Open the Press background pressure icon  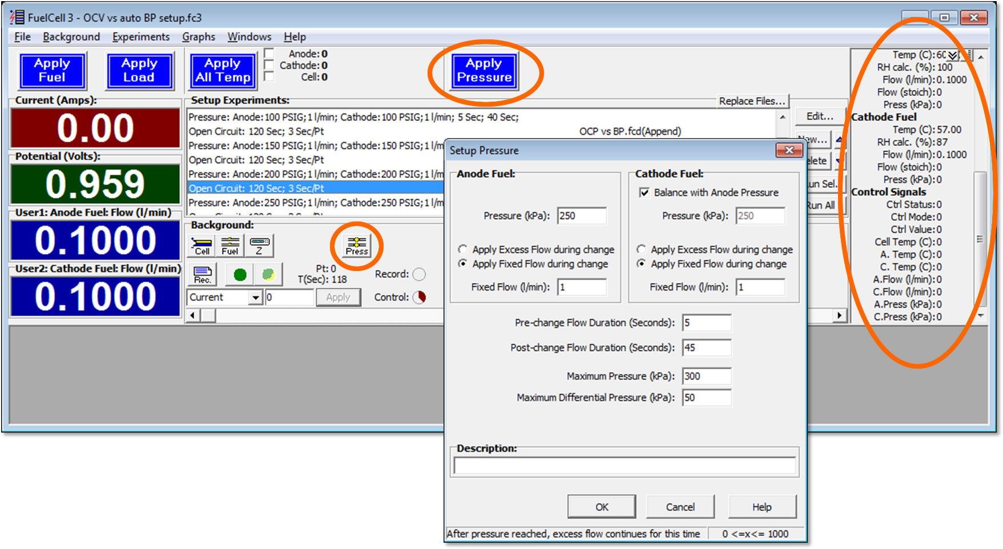coord(357,246)
